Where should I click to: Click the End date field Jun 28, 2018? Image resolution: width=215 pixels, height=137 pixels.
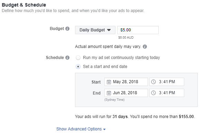(126, 93)
